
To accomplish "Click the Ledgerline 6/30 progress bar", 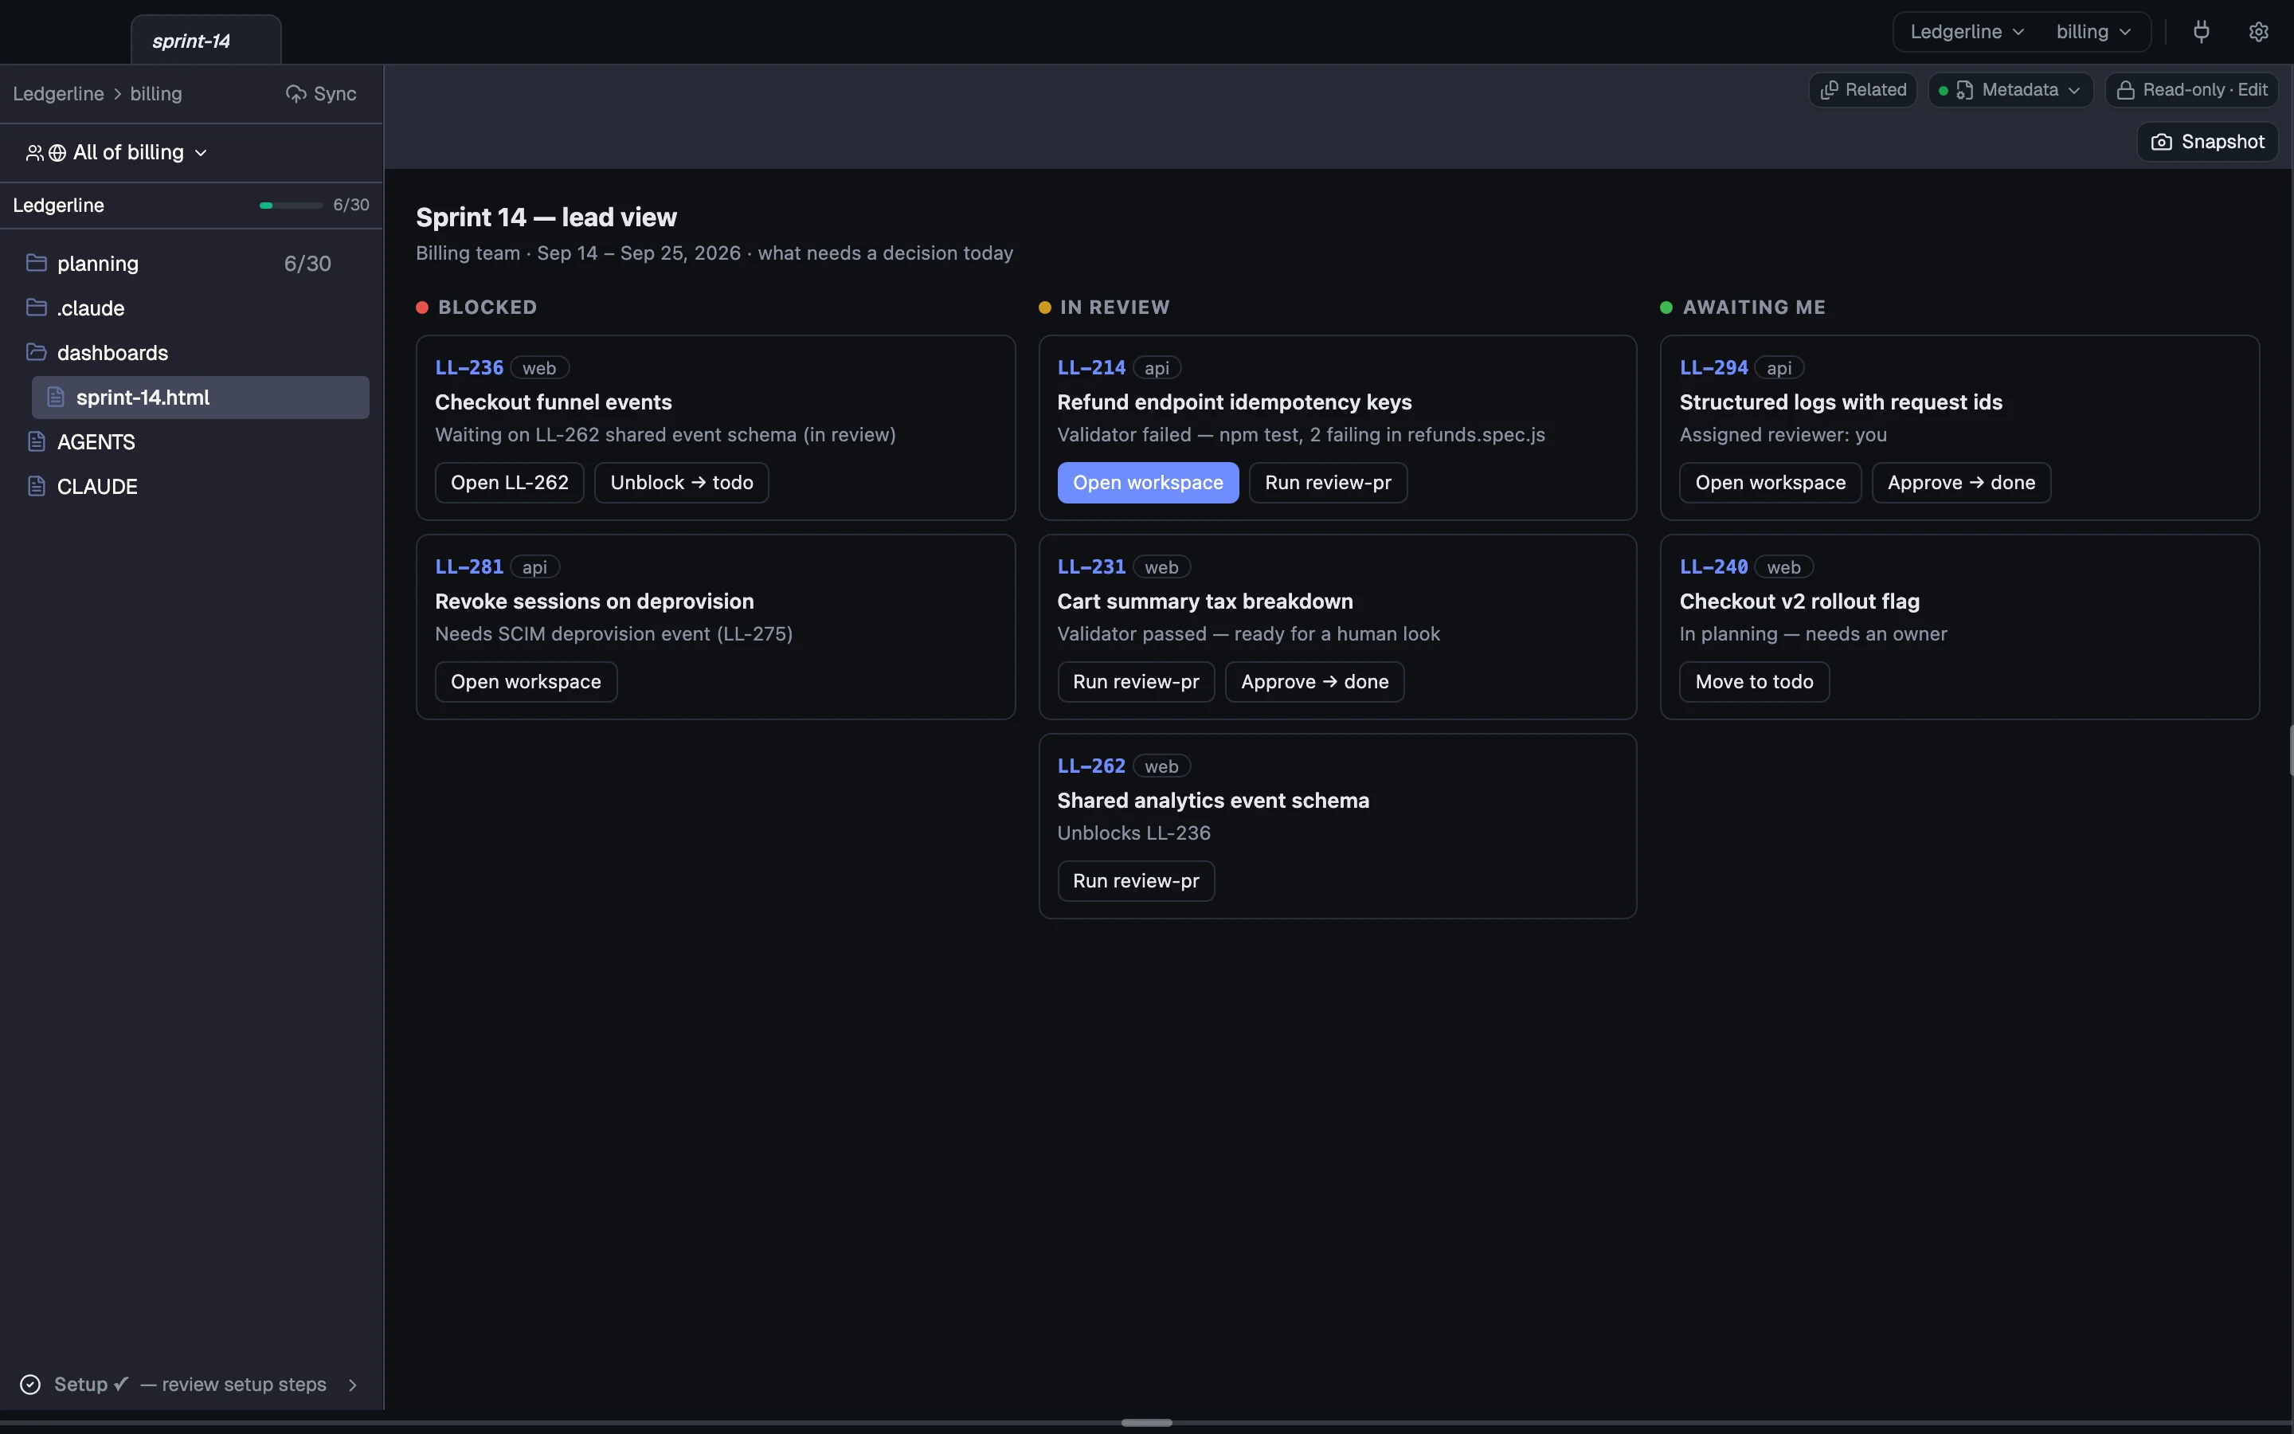I will pos(291,205).
